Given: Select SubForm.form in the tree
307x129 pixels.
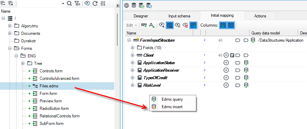Looking at the screenshot, I should (x=52, y=124).
